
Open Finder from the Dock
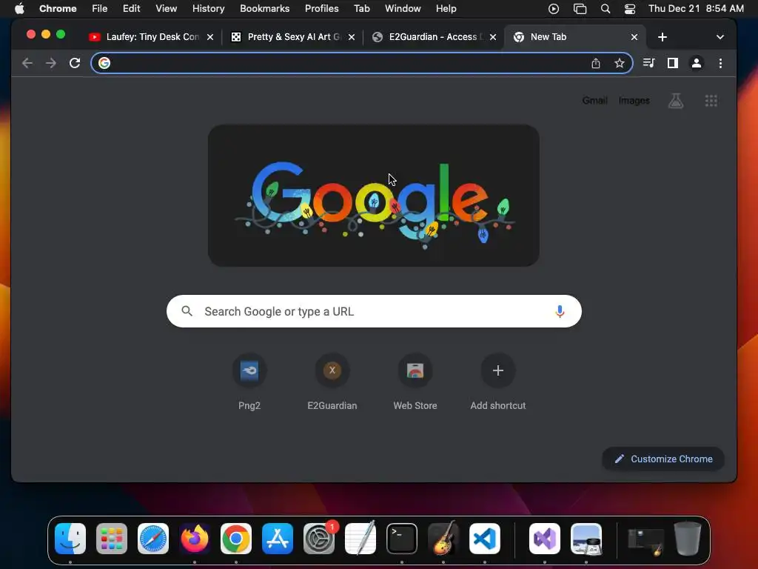[x=70, y=539]
